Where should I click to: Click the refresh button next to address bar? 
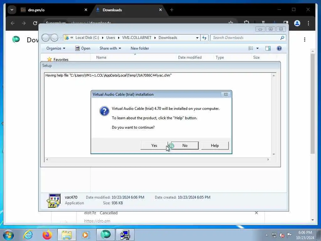pos(204,38)
